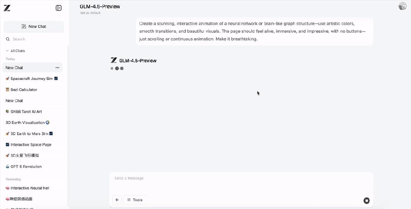The image size is (411, 209).
Task: Click the plus attachment icon
Action: (117, 200)
